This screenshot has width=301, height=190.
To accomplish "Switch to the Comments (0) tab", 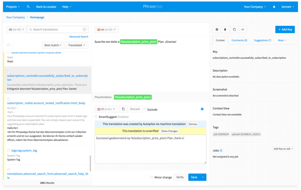I will coord(239,40).
